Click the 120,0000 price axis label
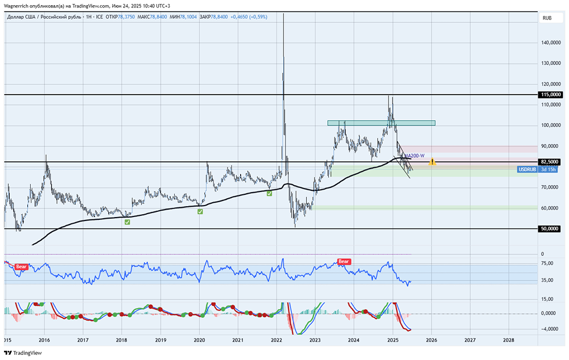Viewport: 569px width, 360px height. pyautogui.click(x=551, y=84)
